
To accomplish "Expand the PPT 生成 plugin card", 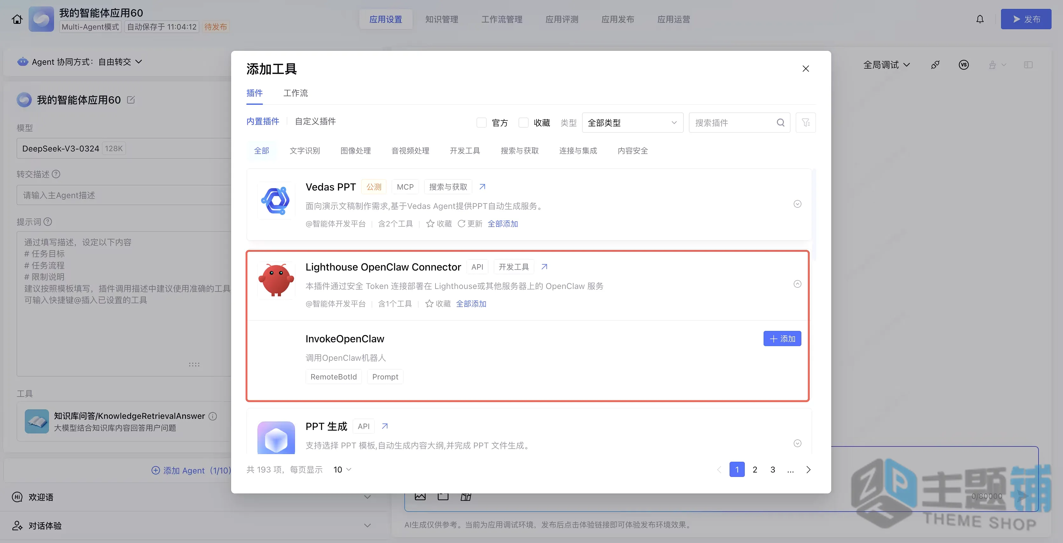I will (797, 443).
